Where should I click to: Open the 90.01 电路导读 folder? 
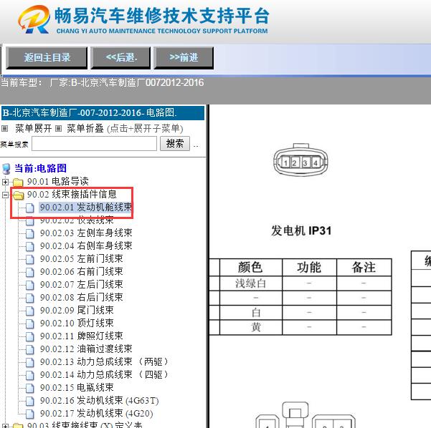click(x=57, y=181)
